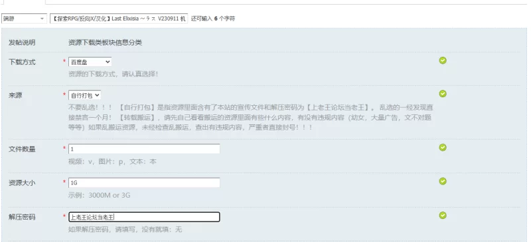Click hint text 视频：v，图片：p，文本：本
Viewport: 531px width, 242px height.
click(x=112, y=162)
